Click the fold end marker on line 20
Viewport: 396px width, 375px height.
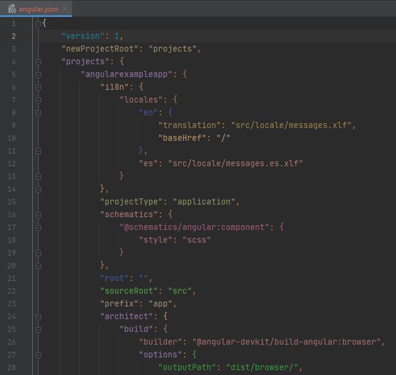(38, 266)
